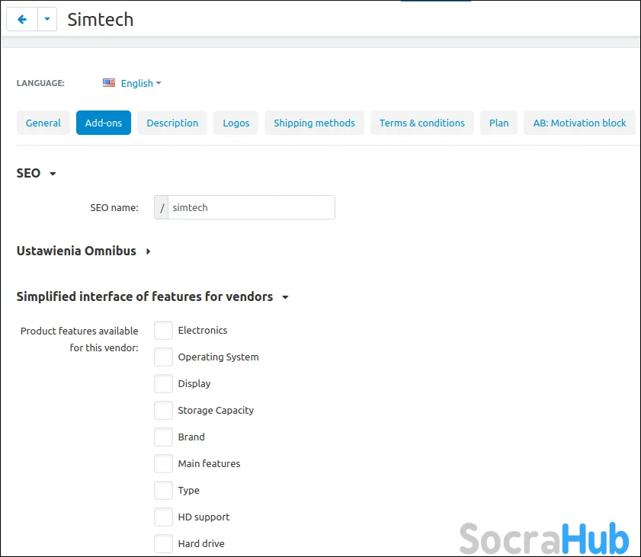Tick the Storage Capacity checkbox

(163, 410)
